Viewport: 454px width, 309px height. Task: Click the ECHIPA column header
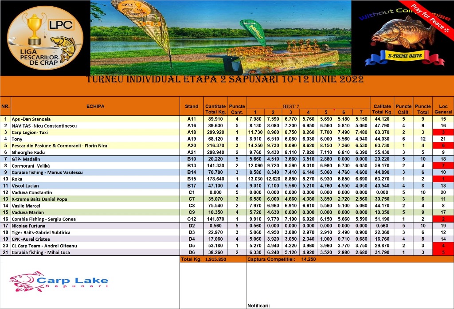(95, 106)
